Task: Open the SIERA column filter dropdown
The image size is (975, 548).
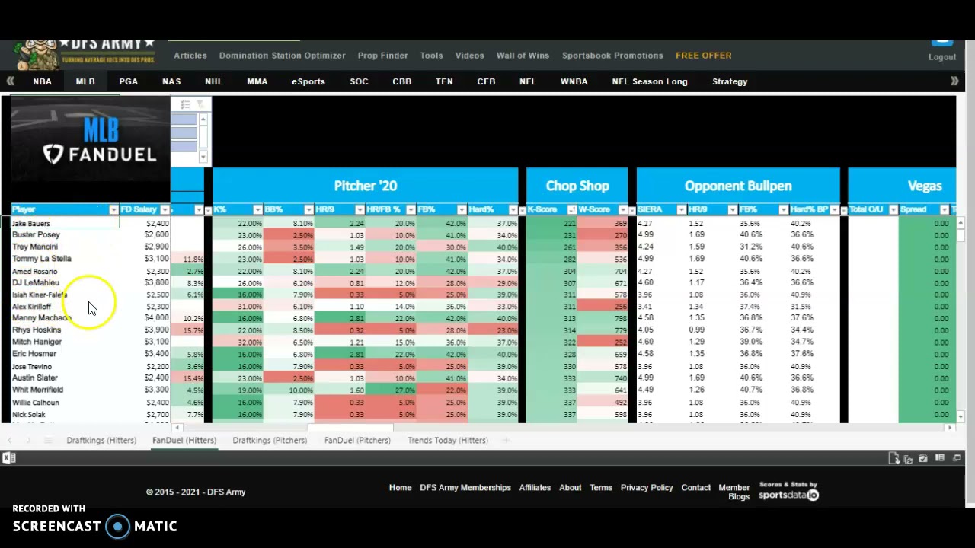Action: [681, 210]
